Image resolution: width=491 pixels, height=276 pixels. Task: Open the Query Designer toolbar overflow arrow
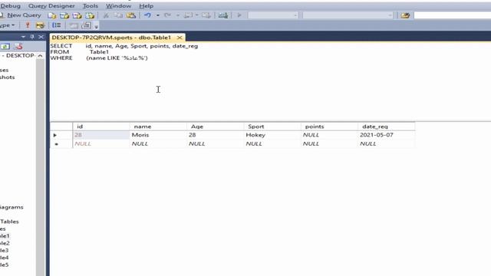point(97,26)
